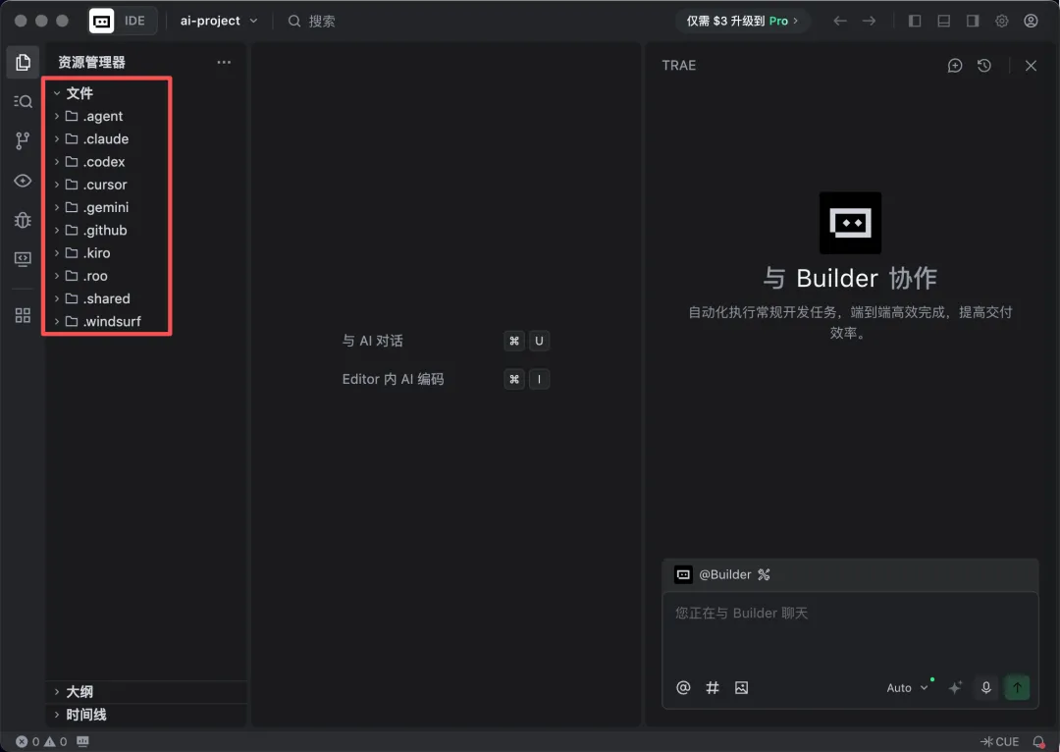Open the Explorer files icon in sidebar
The image size is (1060, 752).
click(23, 62)
